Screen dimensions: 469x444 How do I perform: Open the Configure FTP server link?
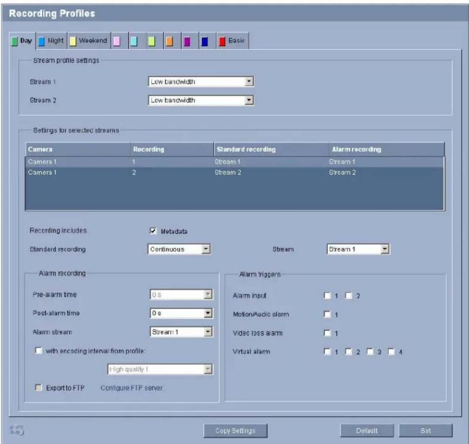131,388
